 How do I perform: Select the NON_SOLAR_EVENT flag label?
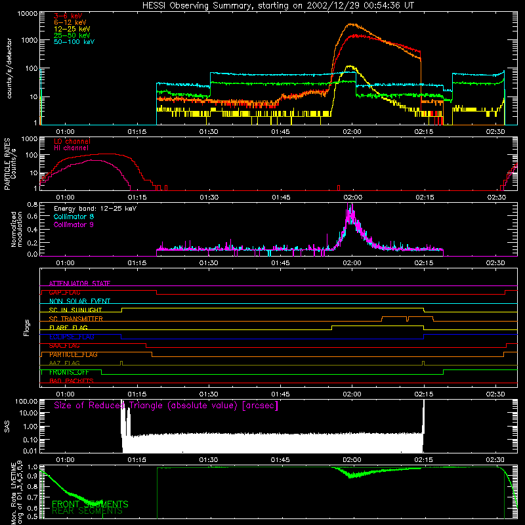point(79,301)
